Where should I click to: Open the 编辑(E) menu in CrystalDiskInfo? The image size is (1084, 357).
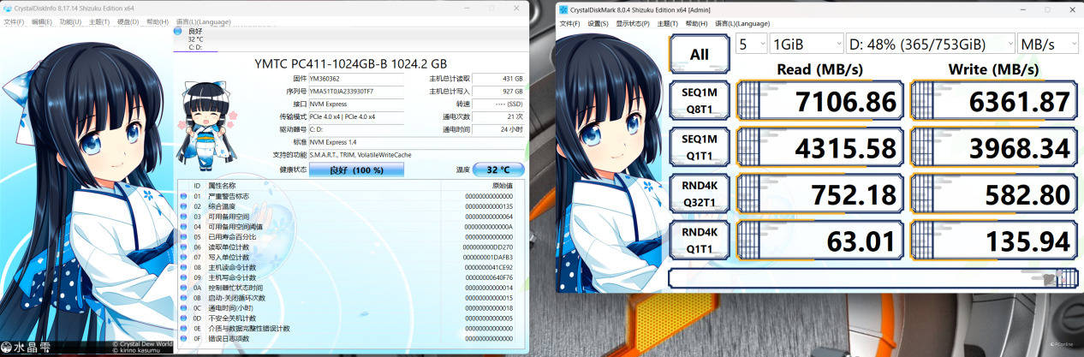42,21
